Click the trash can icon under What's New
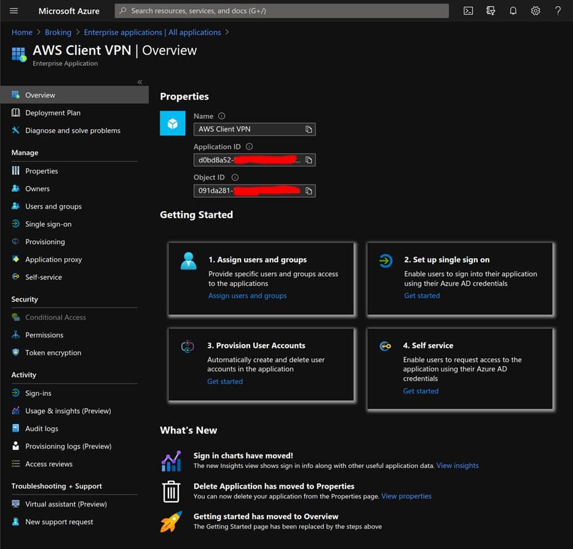573x549 pixels. 171,492
